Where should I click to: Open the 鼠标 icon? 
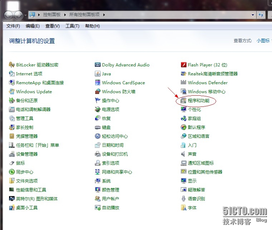click(x=11, y=163)
